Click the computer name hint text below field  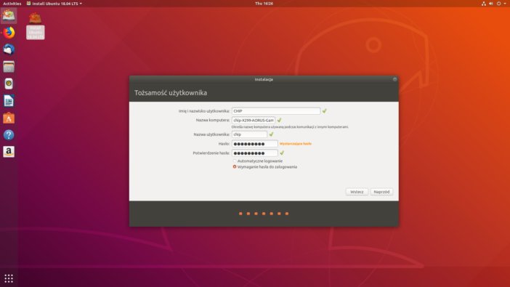[290, 127]
